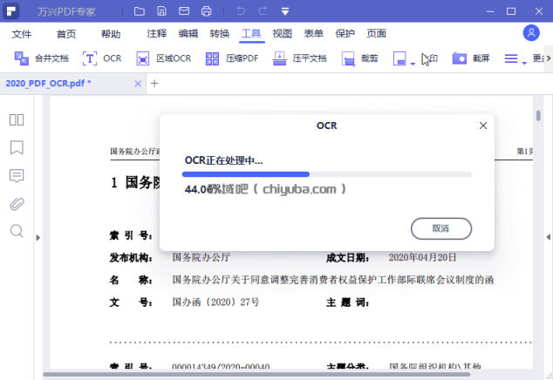The image size is (553, 380).
Task: Save document using the floppy disk icon
Action: coord(161,11)
